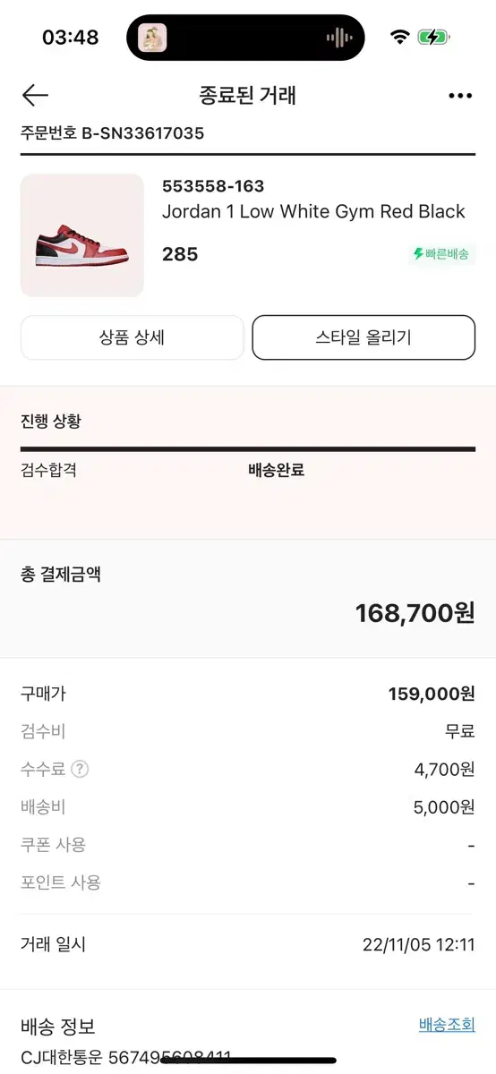Image resolution: width=496 pixels, height=1074 pixels.
Task: Tap the delivery progress bar
Action: coord(248,449)
